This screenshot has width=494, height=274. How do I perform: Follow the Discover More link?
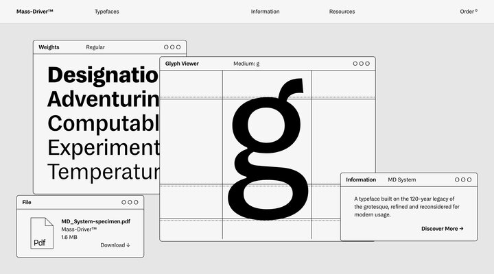click(x=442, y=229)
